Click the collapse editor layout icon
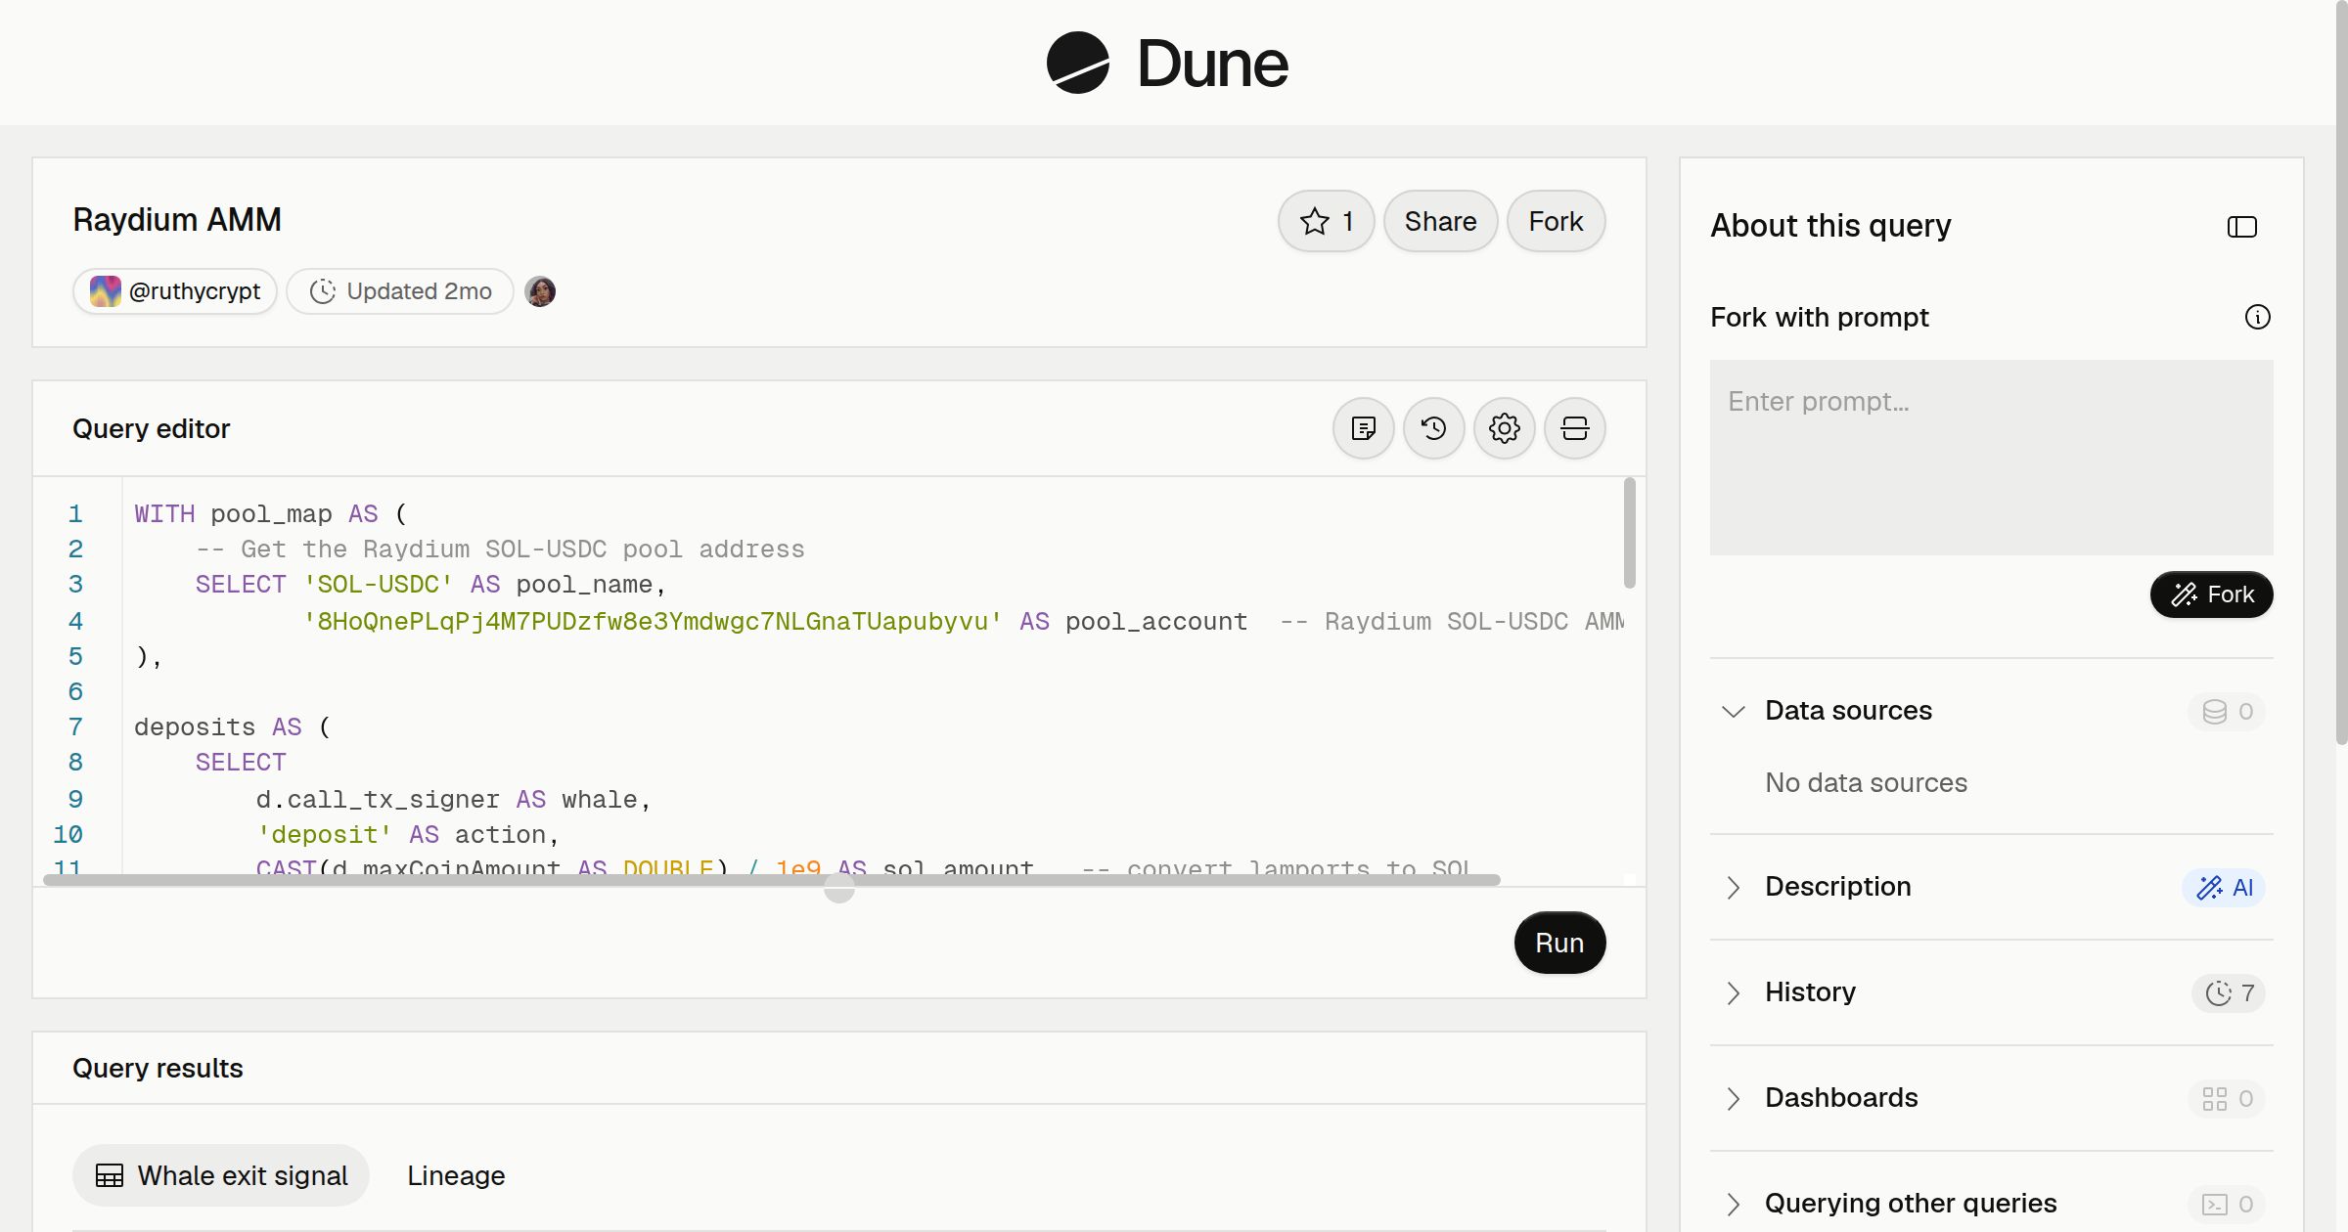Screen dimensions: 2348x1232 [1574, 428]
